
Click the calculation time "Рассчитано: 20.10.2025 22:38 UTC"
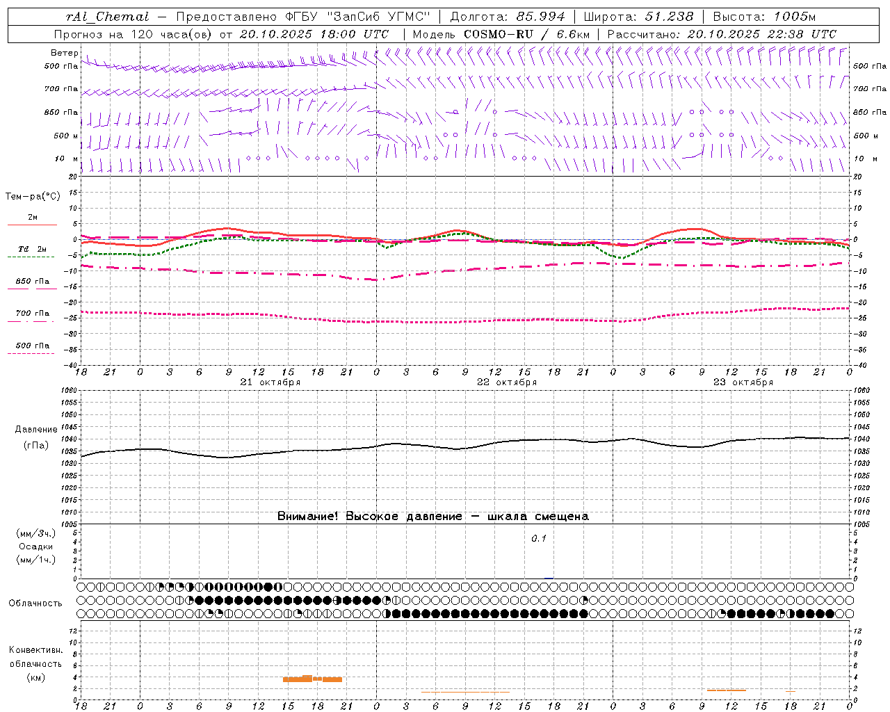point(722,34)
